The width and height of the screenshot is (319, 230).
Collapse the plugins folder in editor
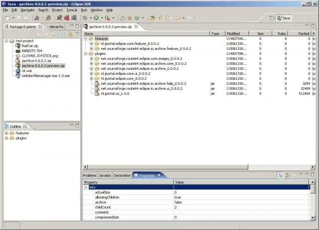pyautogui.click(x=86, y=54)
